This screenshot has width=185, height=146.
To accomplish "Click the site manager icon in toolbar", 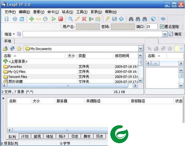I will 6,19.
